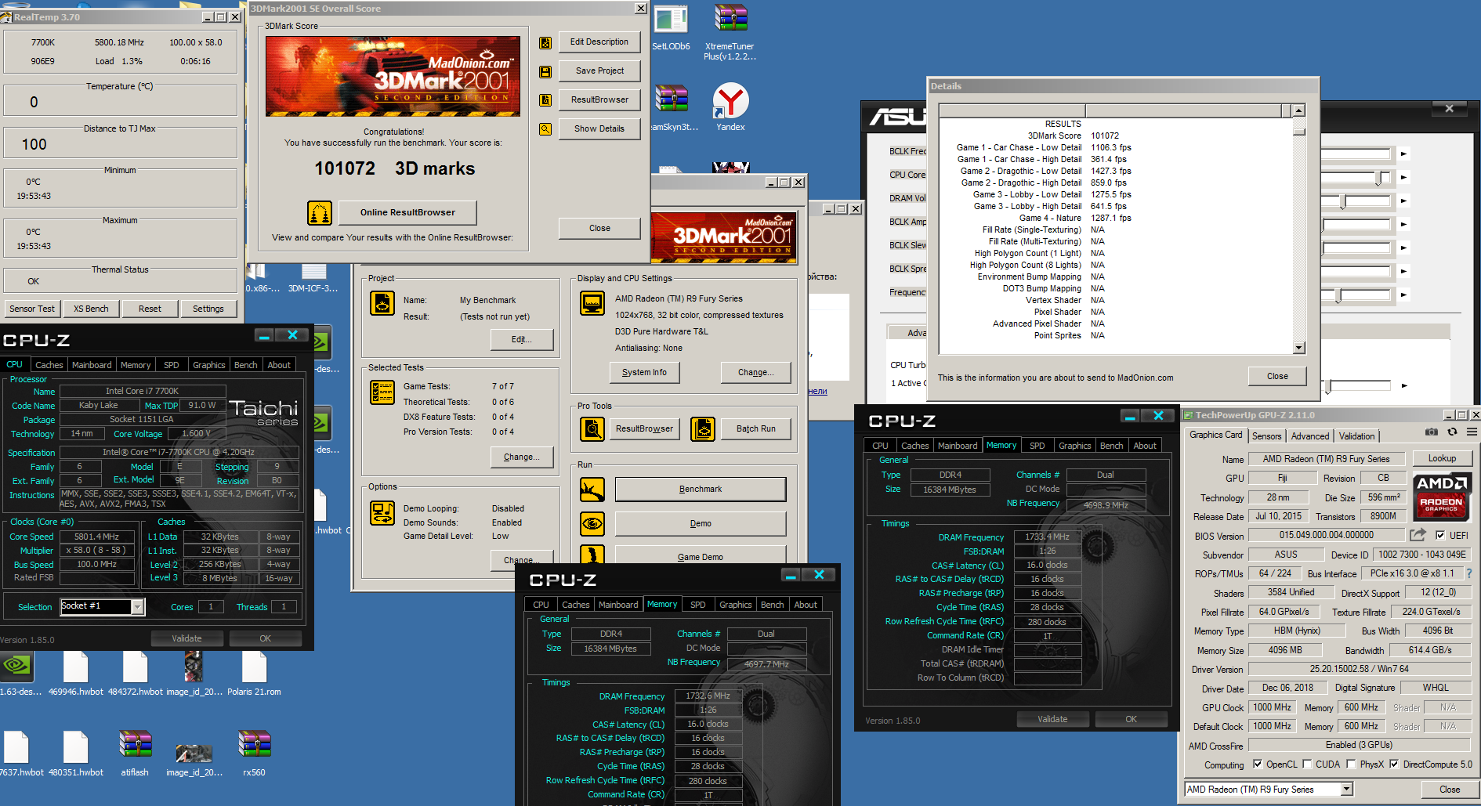Click the BIOS export arrow icon in GPU-Z
The height and width of the screenshot is (806, 1481).
point(1418,535)
